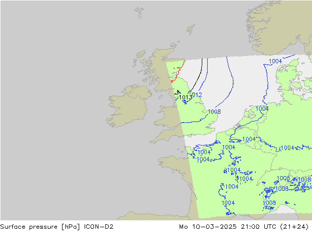Click the black 1013 pressure label
This screenshot has height=241, width=312.
[x=186, y=97]
